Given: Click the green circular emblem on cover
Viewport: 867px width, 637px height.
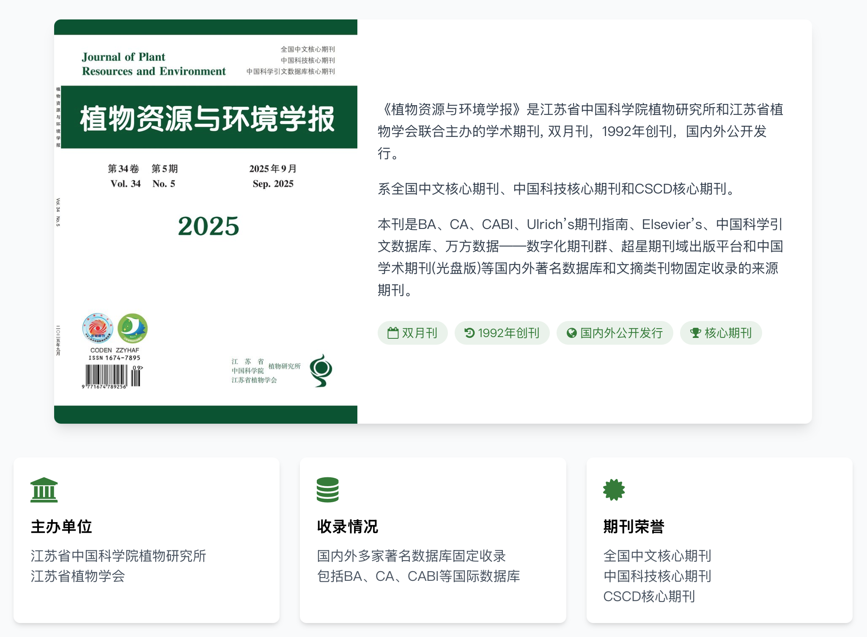Looking at the screenshot, I should point(132,328).
